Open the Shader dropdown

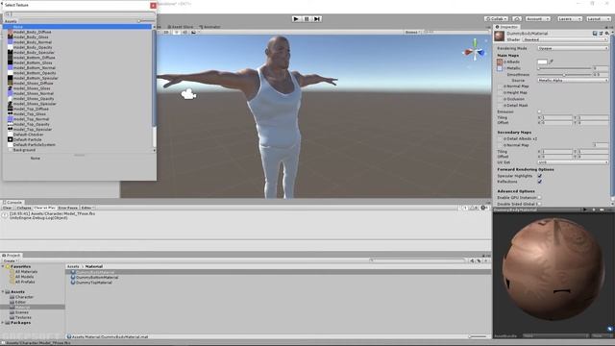[x=565, y=39]
